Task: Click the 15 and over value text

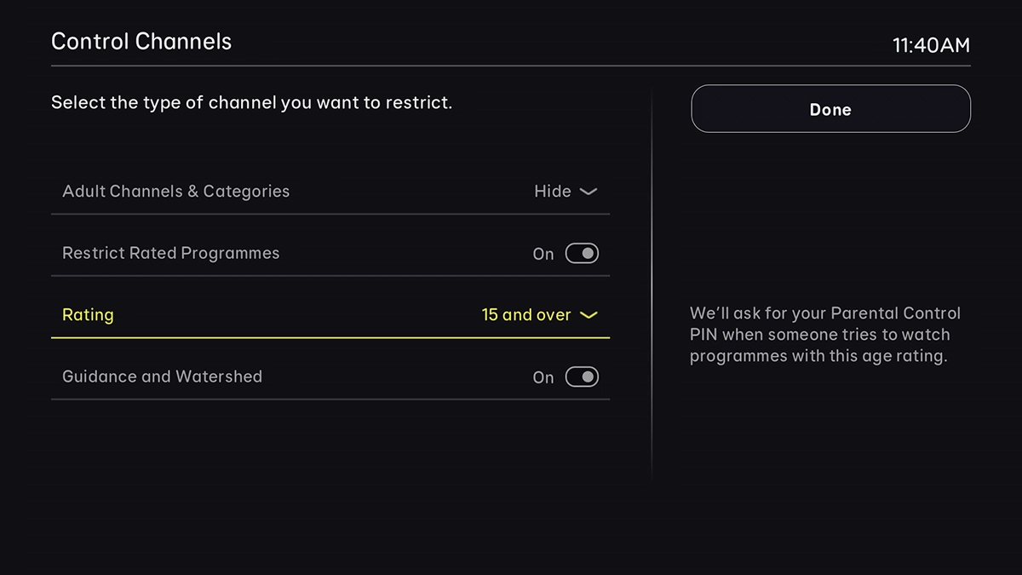Action: (525, 315)
